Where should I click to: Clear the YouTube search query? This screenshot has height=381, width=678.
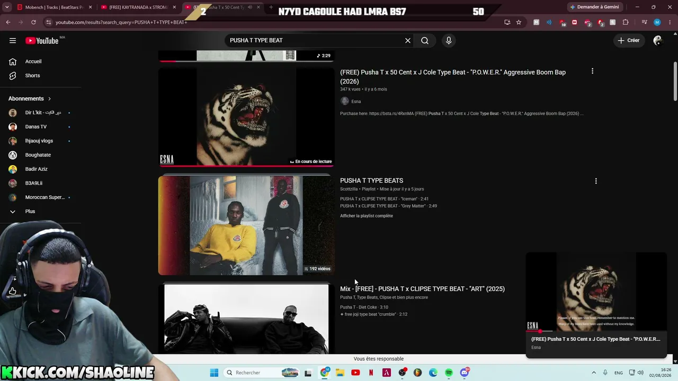(x=408, y=41)
